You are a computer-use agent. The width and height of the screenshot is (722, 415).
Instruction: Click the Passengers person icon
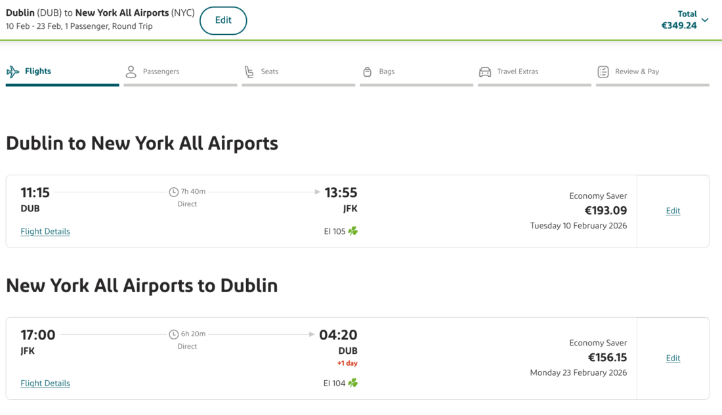point(131,72)
